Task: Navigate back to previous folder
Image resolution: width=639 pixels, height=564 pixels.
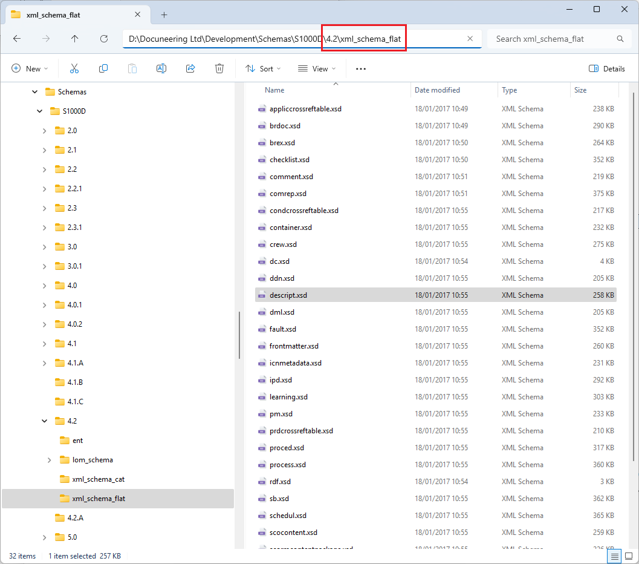Action: pyautogui.click(x=17, y=39)
